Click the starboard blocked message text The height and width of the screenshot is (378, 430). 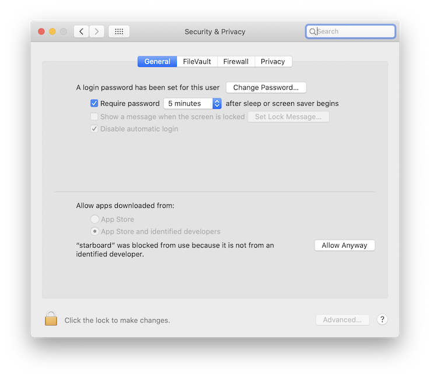click(175, 249)
